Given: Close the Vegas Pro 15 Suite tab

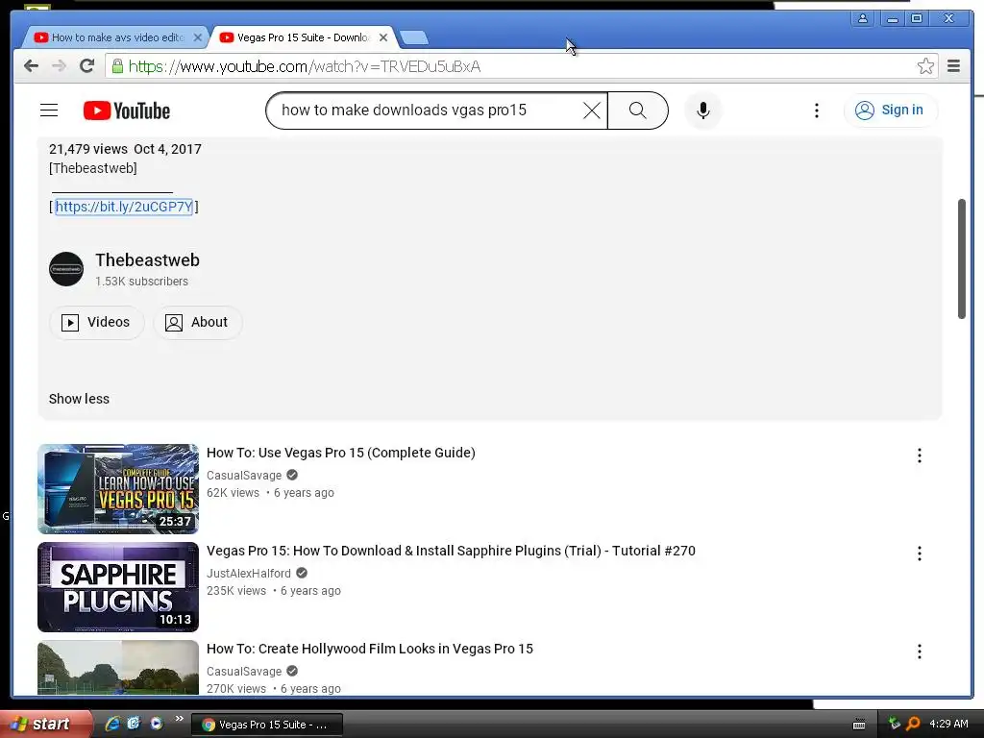Looking at the screenshot, I should [x=383, y=37].
